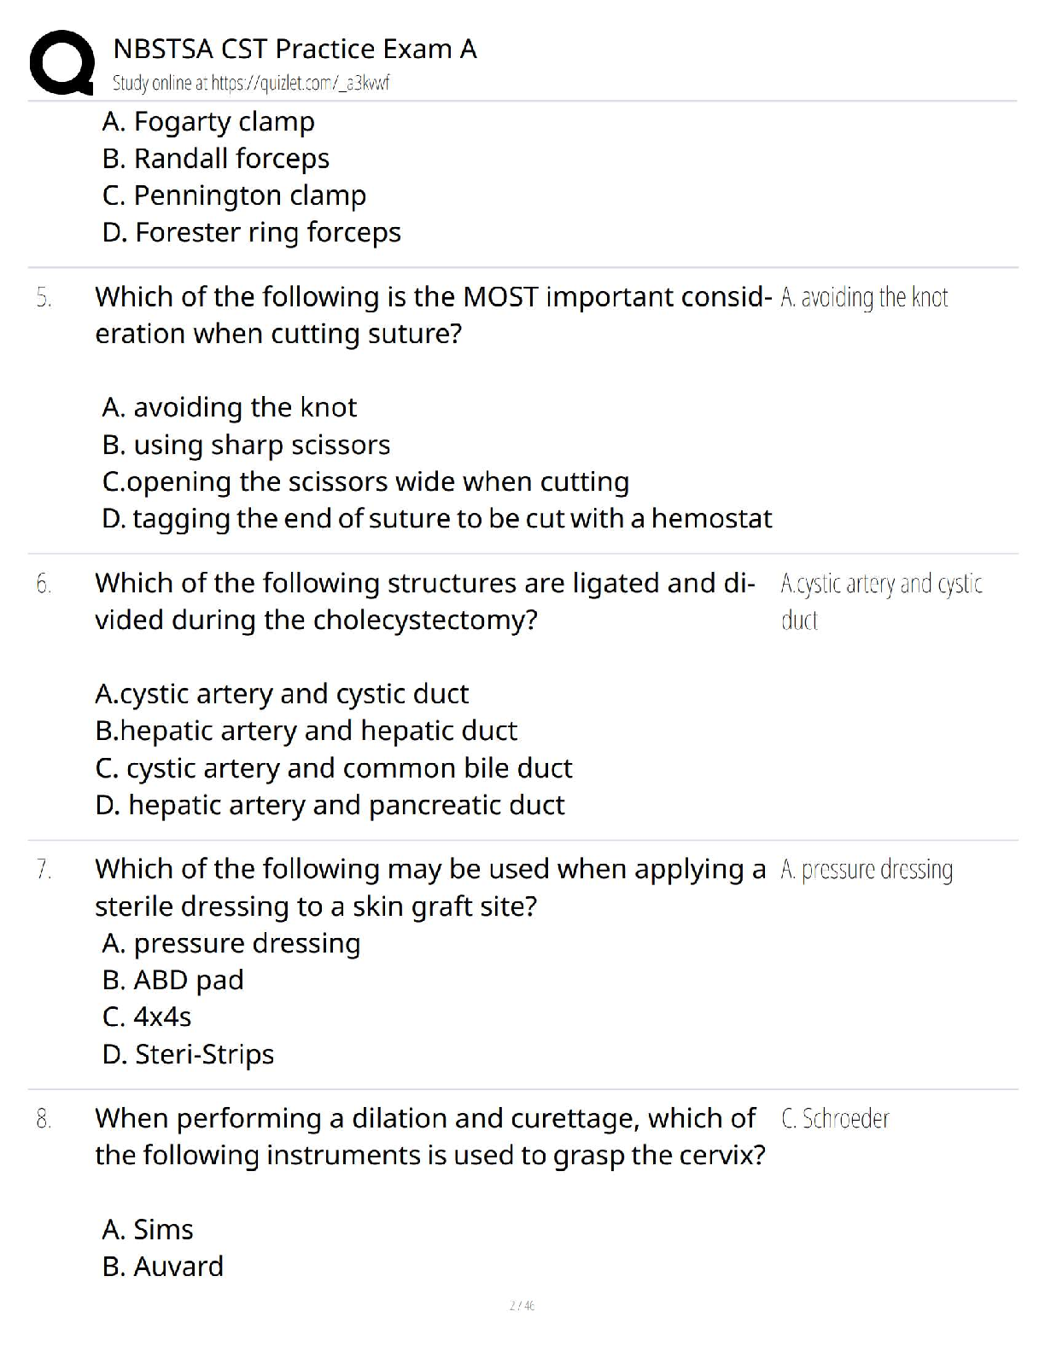Click the Quizlet Q logo icon
1045x1352 pixels.
point(61,61)
